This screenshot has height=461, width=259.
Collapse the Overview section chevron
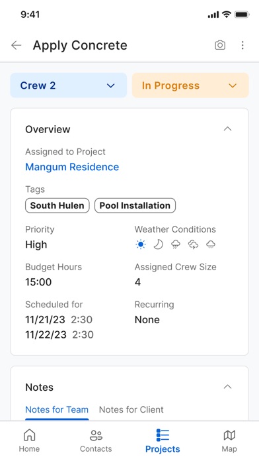[x=227, y=129]
